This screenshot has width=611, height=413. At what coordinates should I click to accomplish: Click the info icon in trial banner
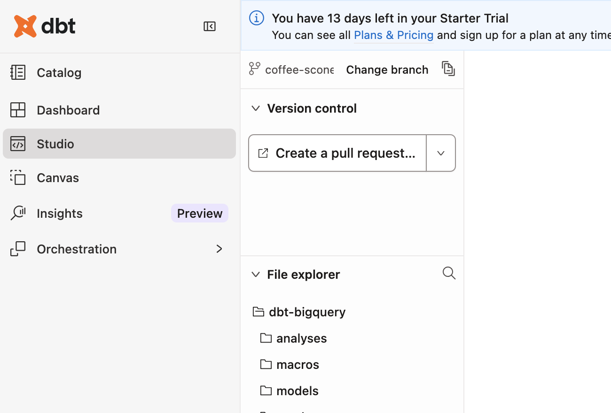tap(256, 18)
